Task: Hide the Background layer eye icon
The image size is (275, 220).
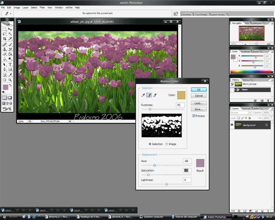Action: pos(232,125)
